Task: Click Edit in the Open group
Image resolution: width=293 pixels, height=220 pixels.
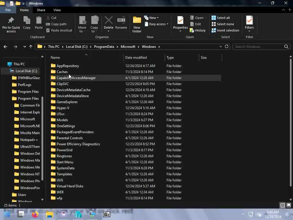Action: [x=195, y=24]
